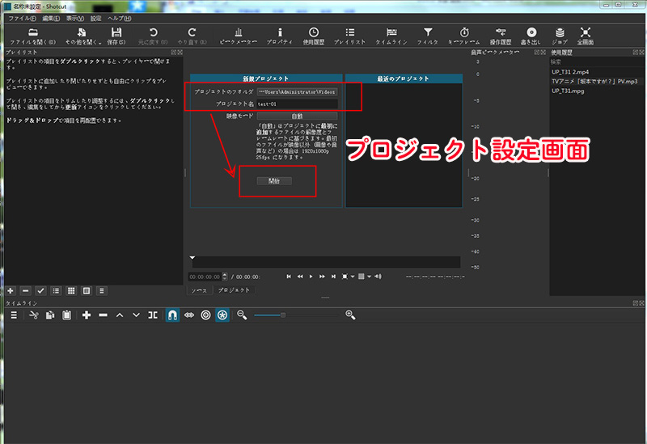Save the project with Save icon
647x444 pixels.
(116, 36)
